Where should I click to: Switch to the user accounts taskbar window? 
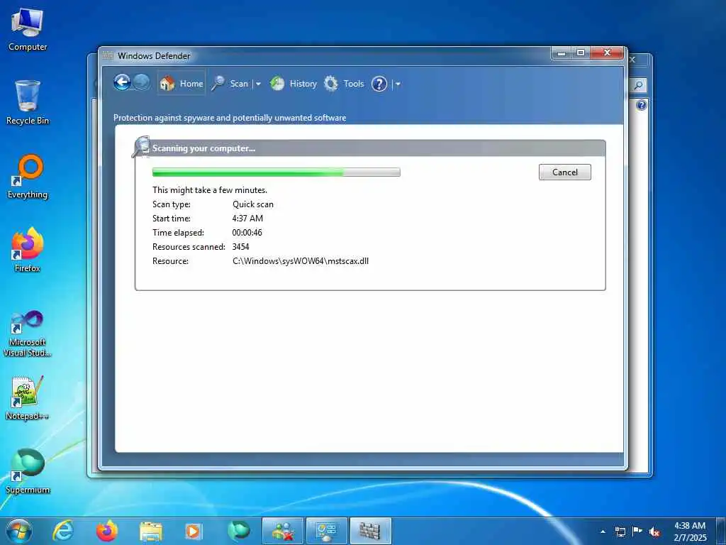[x=282, y=531]
